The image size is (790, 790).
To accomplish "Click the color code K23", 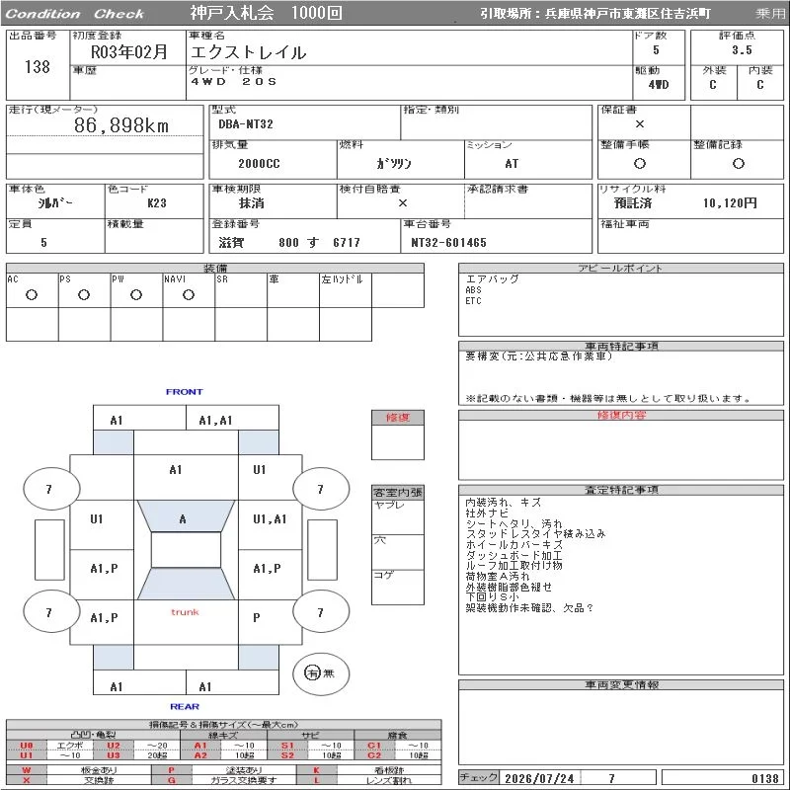I will tap(157, 203).
